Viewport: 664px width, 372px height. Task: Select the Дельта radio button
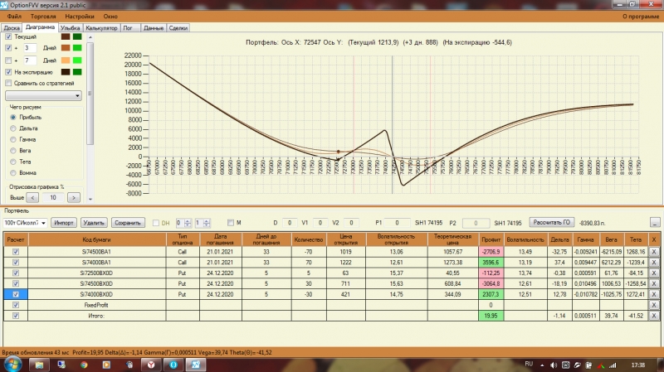point(13,128)
